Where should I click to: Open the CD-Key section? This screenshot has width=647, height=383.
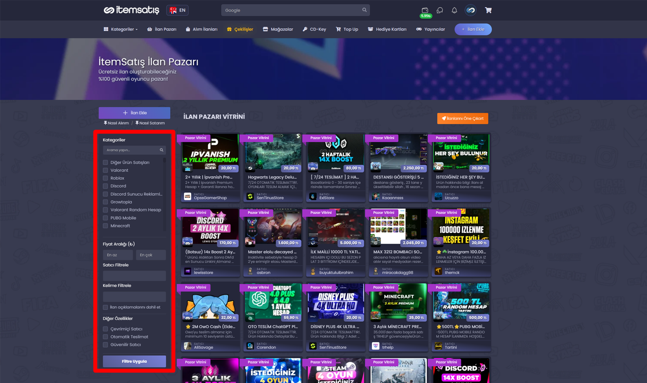pyautogui.click(x=314, y=29)
